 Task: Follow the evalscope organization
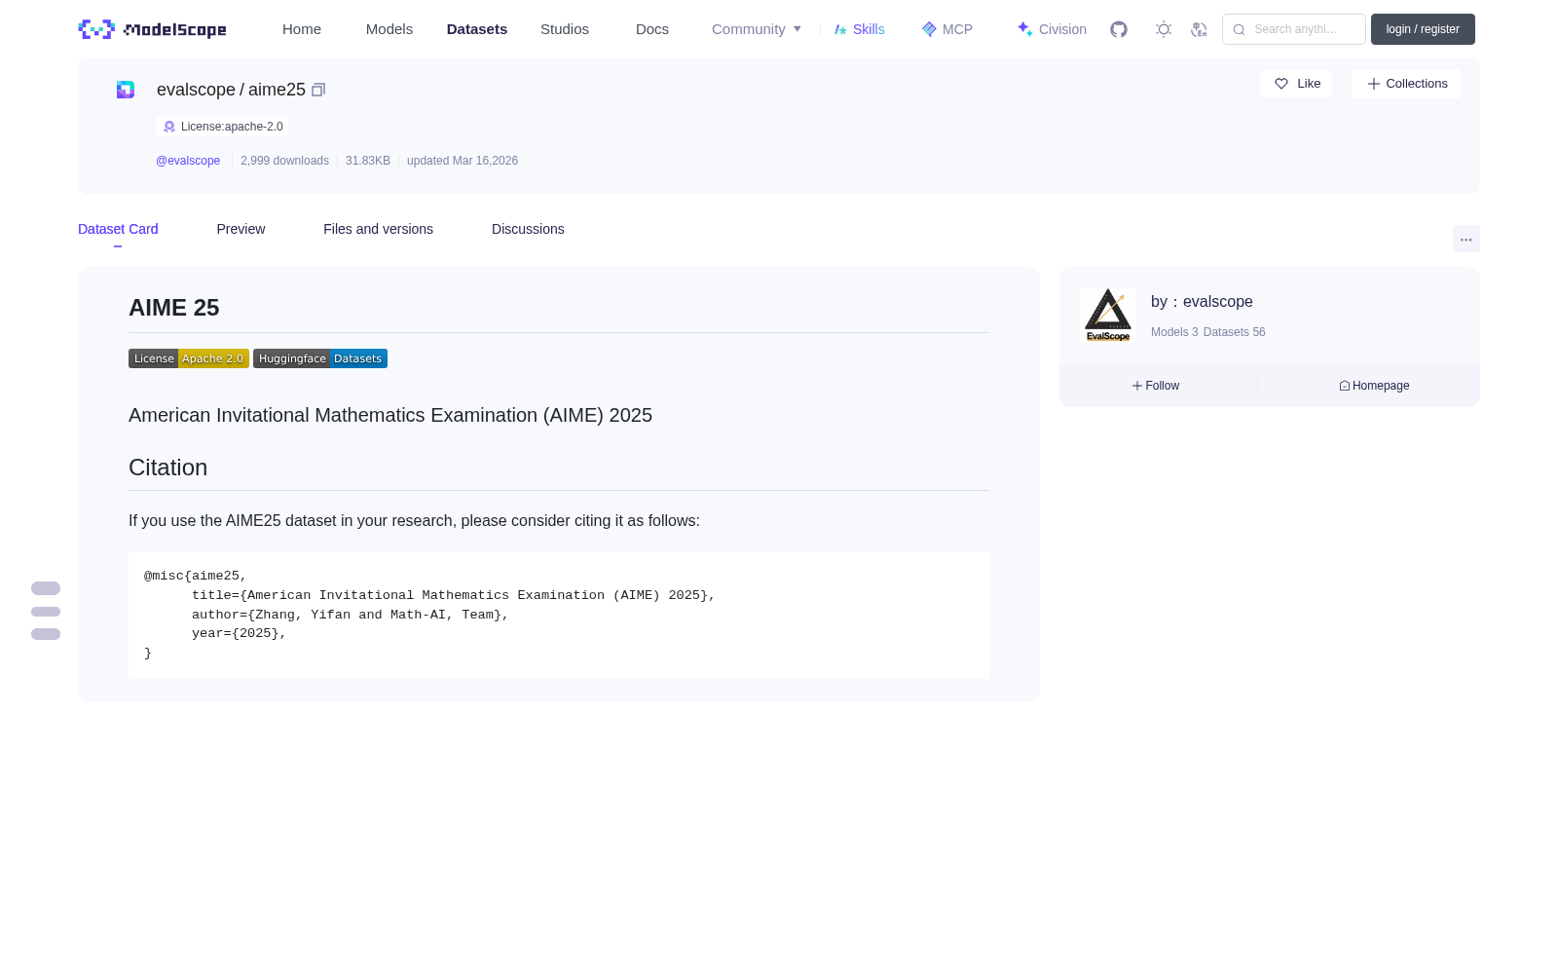[x=1156, y=386]
